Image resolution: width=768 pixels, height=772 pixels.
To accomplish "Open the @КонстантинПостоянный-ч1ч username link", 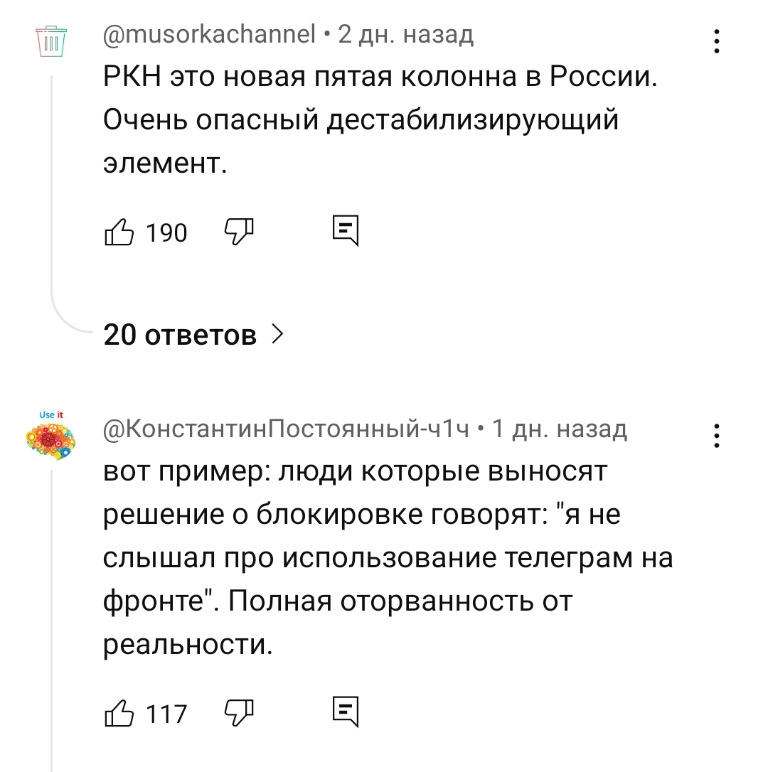I will (x=287, y=429).
